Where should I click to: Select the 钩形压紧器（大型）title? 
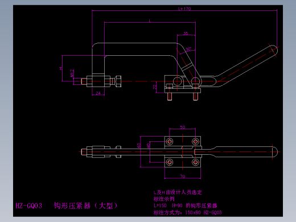point(85,205)
